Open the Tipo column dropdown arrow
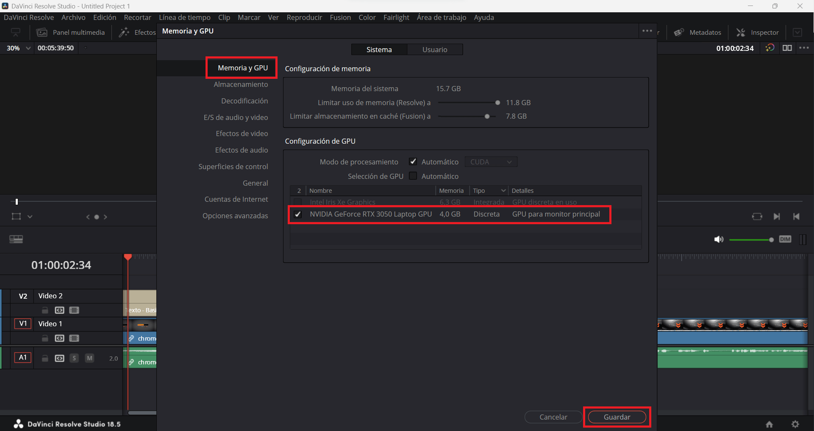Screen dimensions: 814x431 [503, 191]
